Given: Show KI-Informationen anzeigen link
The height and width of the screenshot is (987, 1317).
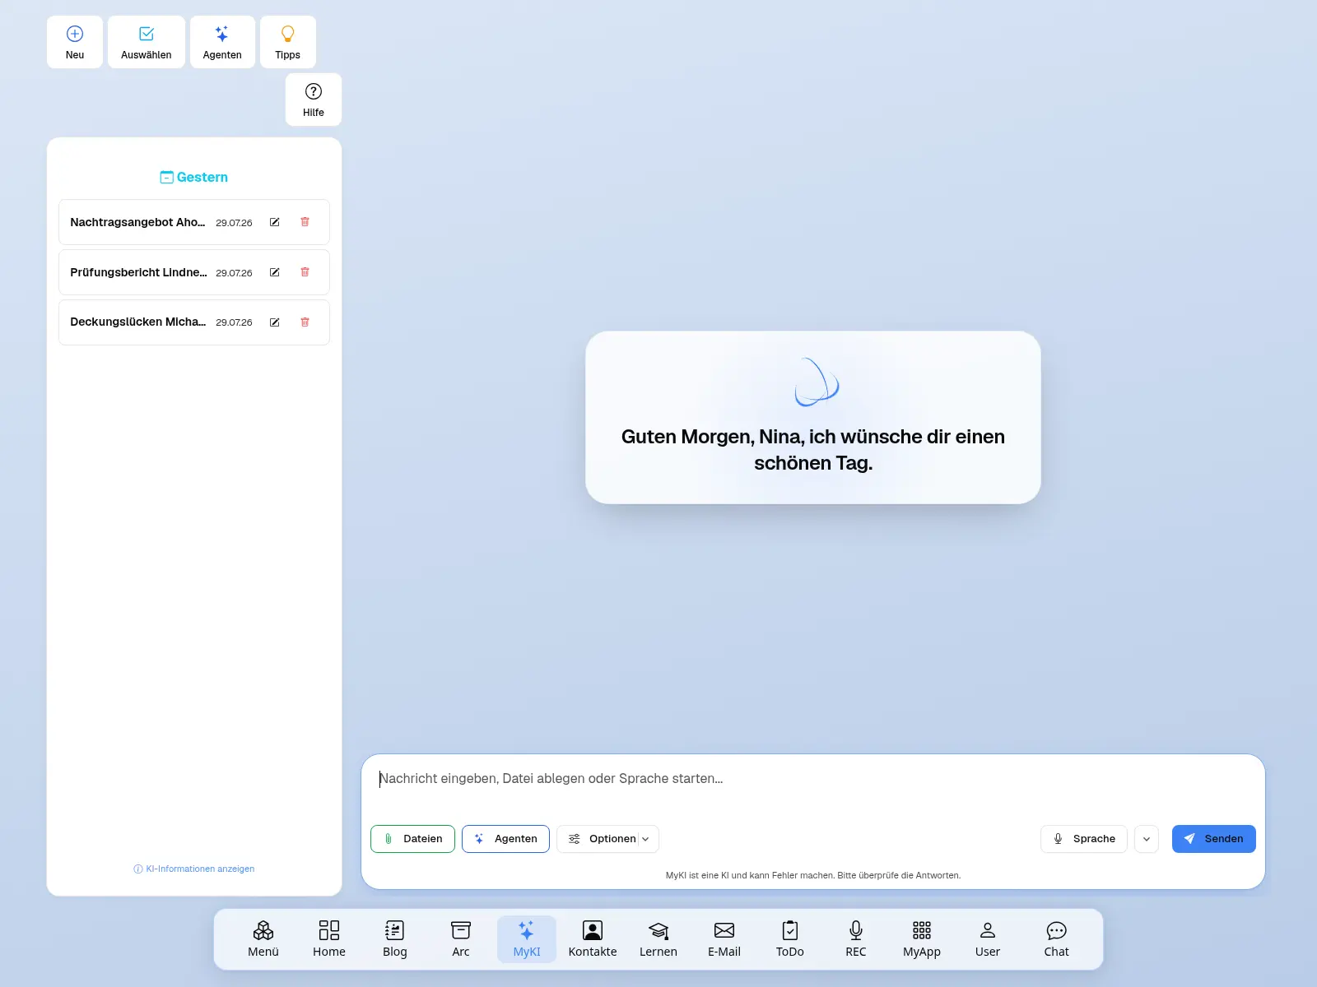Looking at the screenshot, I should click(194, 869).
